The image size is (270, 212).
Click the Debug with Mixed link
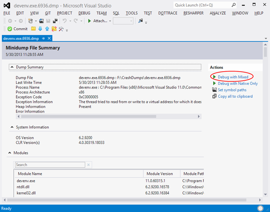[x=233, y=77]
